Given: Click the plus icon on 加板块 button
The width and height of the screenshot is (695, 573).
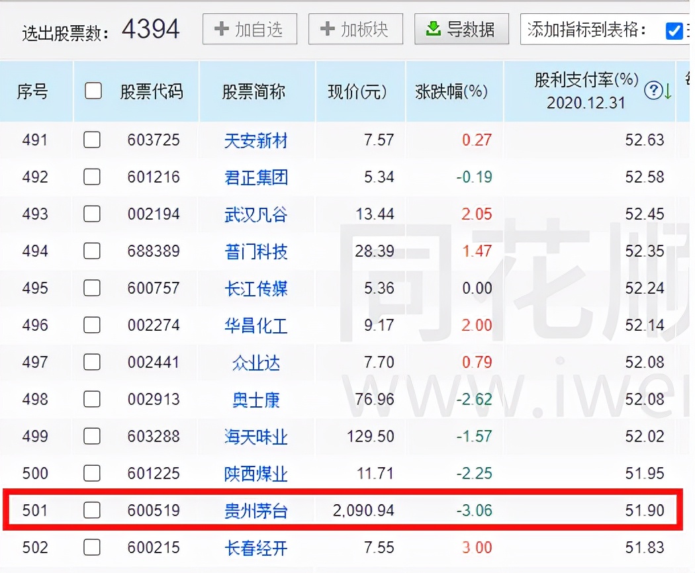Looking at the screenshot, I should point(328,28).
